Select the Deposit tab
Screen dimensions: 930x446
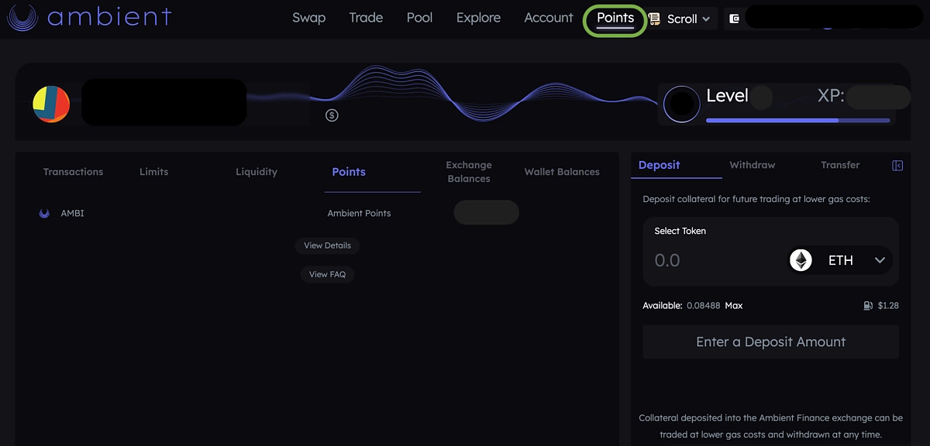coord(659,165)
